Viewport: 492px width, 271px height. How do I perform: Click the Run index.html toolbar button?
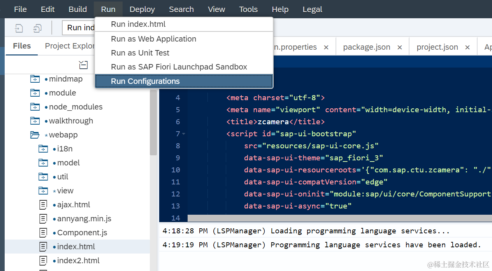78,28
